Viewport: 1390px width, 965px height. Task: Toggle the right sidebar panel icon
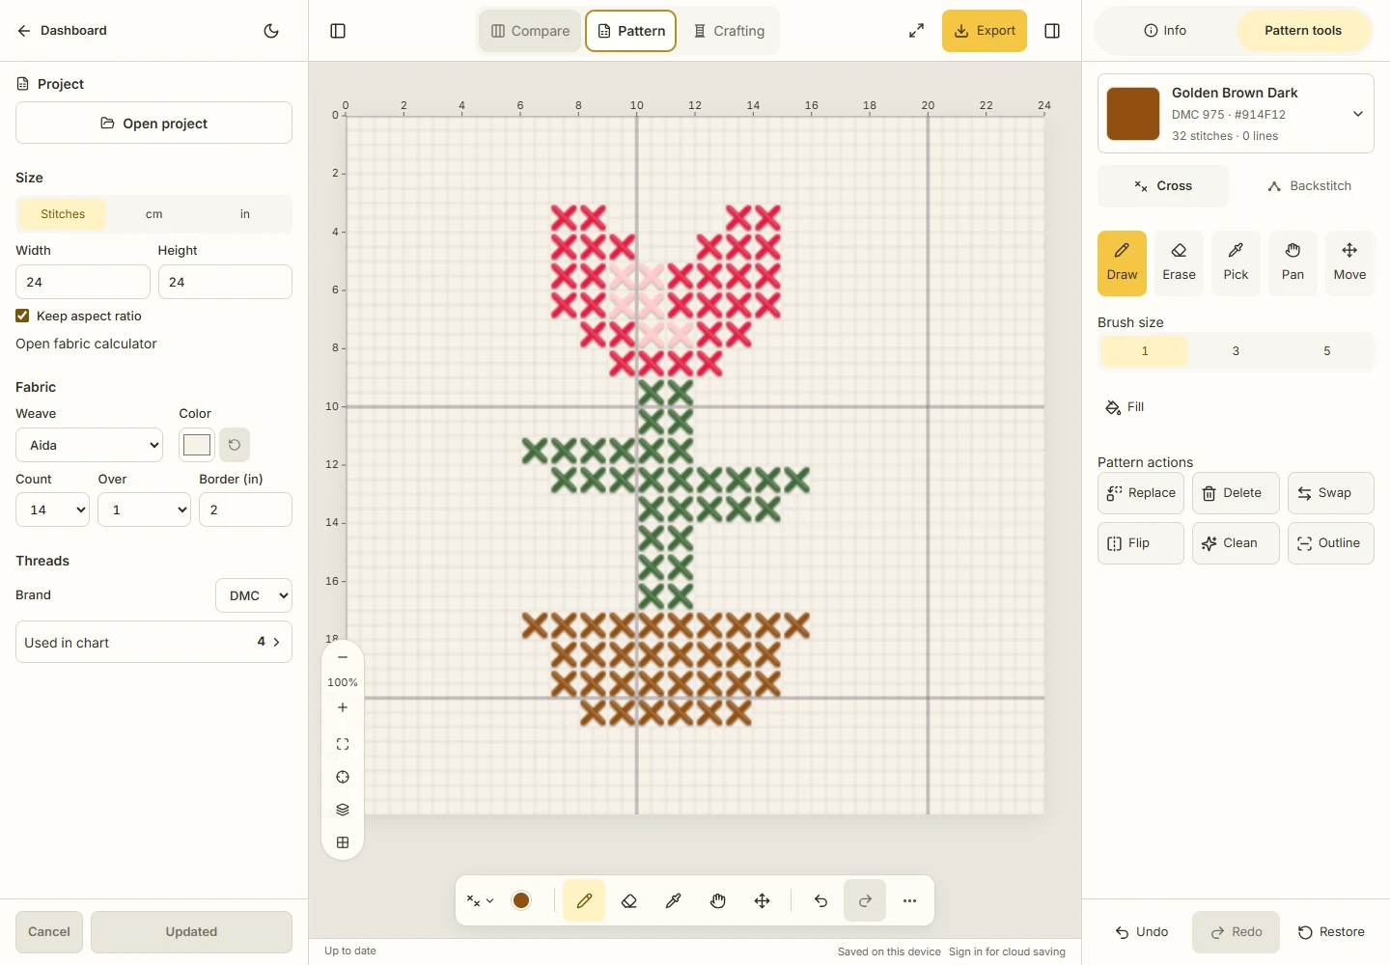1052,31
